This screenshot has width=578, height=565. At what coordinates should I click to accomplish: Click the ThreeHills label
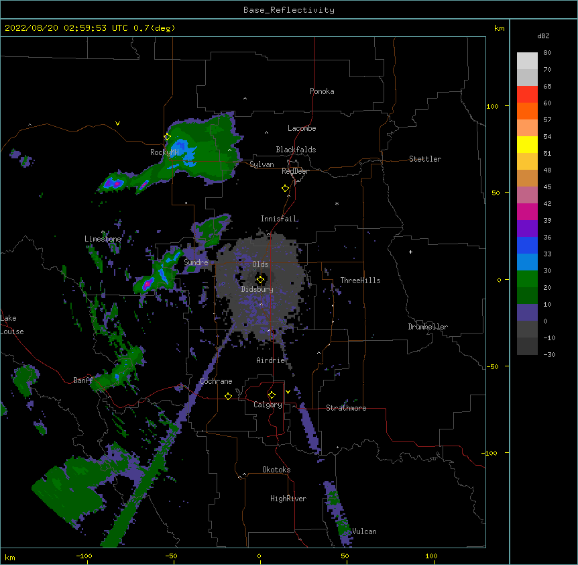coord(360,280)
